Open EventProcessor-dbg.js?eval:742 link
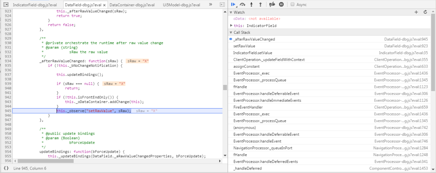Screen dimensions: 436x173 coord(401,127)
